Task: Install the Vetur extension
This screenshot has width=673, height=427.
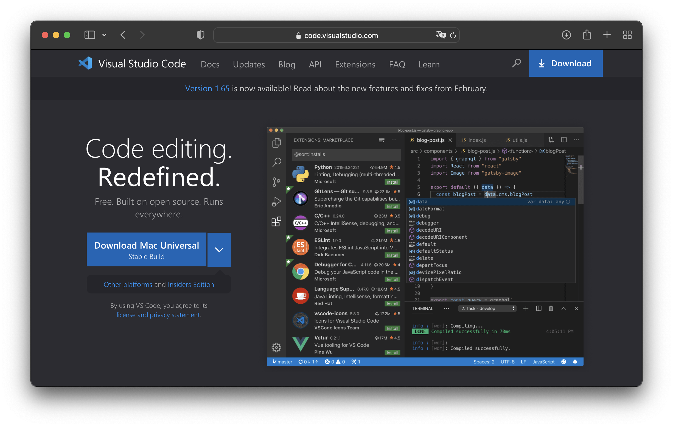Action: 392,352
